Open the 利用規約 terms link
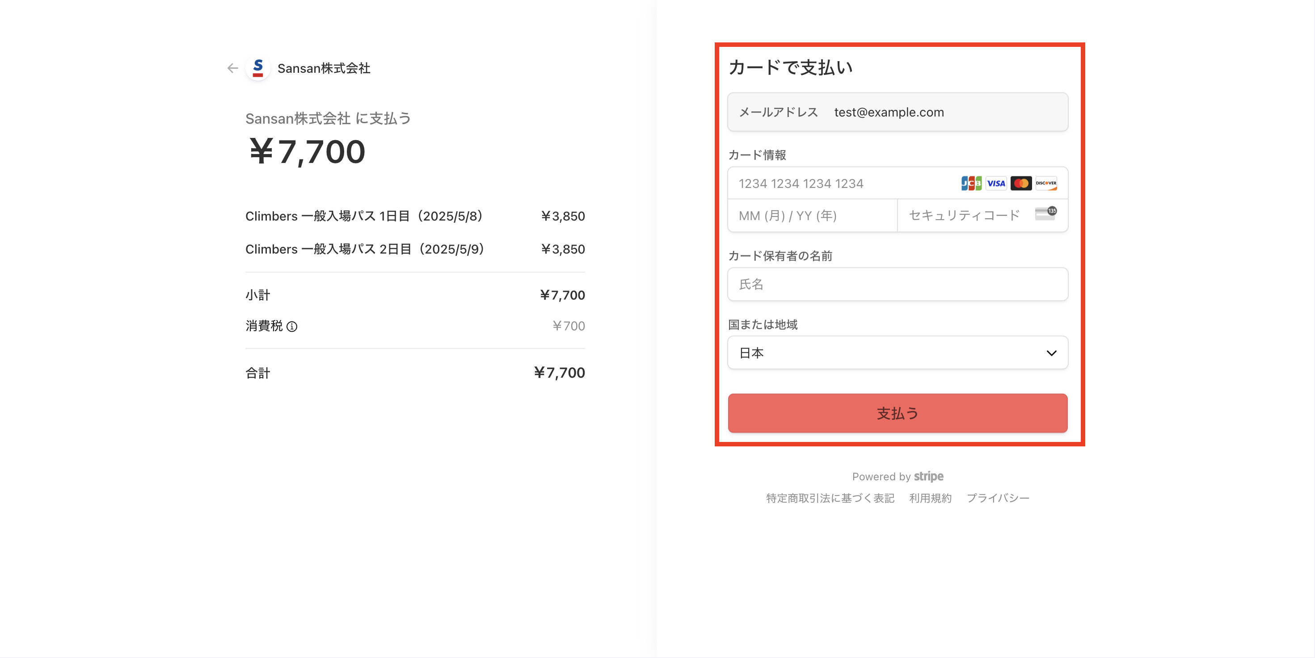This screenshot has height=658, width=1315. pos(930,498)
